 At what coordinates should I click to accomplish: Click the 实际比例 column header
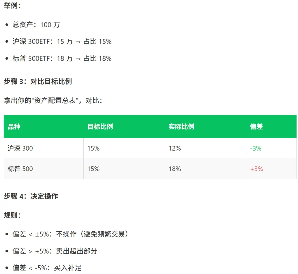[181, 127]
